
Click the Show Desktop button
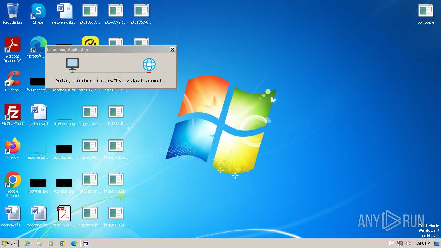point(437,244)
